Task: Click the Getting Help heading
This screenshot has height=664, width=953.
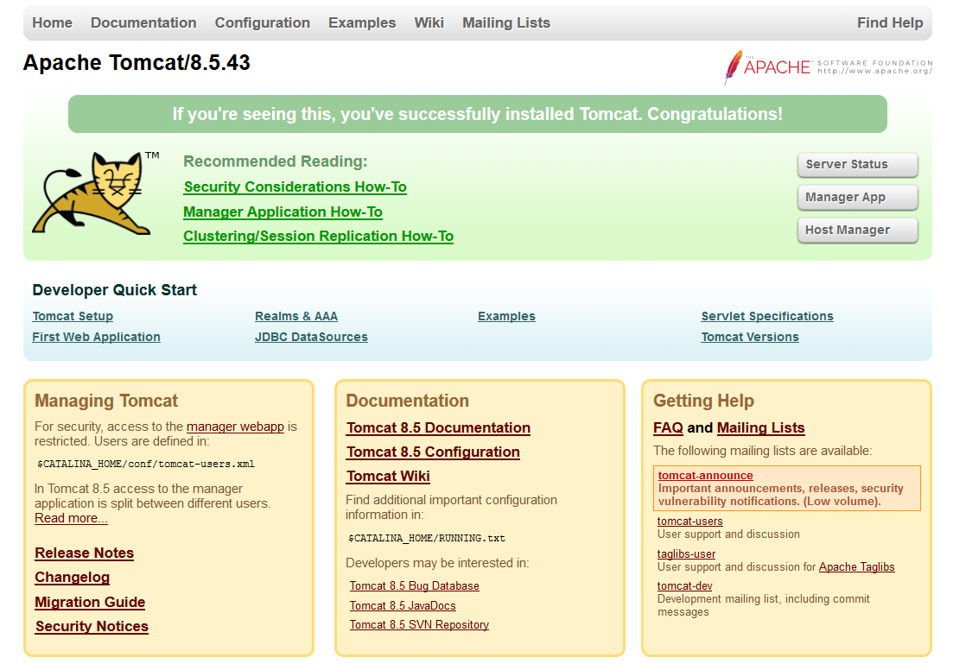Action: pyautogui.click(x=704, y=401)
